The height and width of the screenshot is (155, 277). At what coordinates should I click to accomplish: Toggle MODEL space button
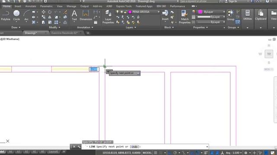pos(147,153)
